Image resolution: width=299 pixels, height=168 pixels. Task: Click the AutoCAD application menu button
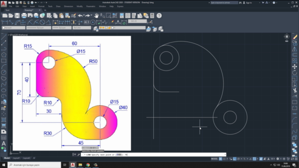coord(3,4)
